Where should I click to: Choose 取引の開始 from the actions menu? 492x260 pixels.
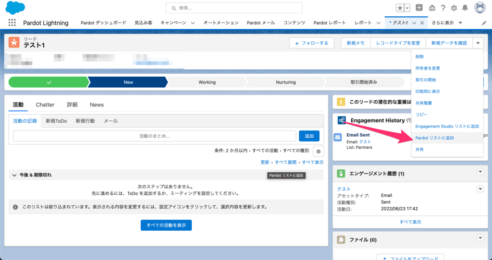pos(447,80)
